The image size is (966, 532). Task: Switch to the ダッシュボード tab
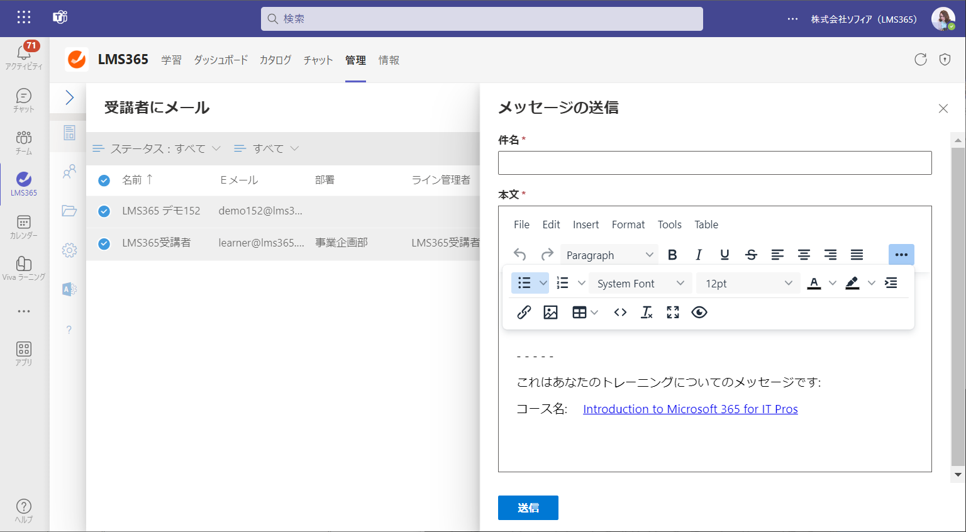pyautogui.click(x=221, y=60)
